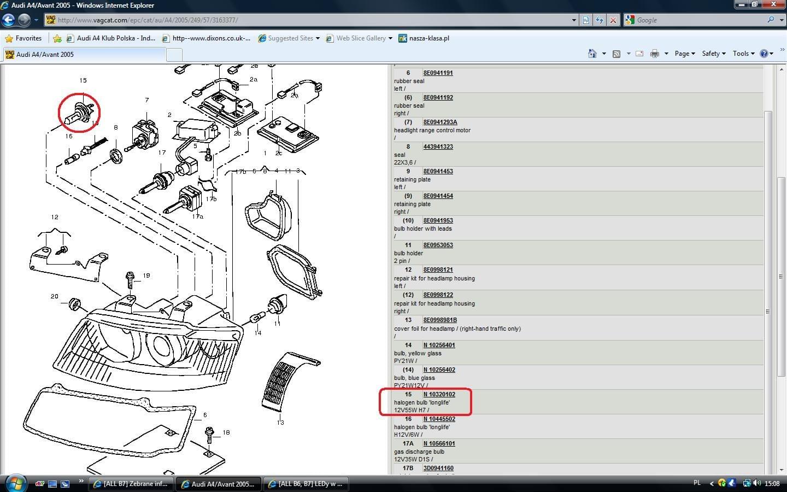Viewport: 787px width, 492px height.
Task: Open the Windows Start orb
Action: coord(15,483)
